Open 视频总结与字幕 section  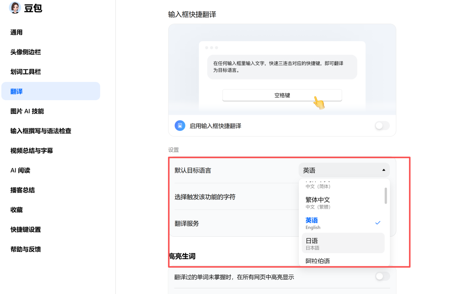point(32,150)
